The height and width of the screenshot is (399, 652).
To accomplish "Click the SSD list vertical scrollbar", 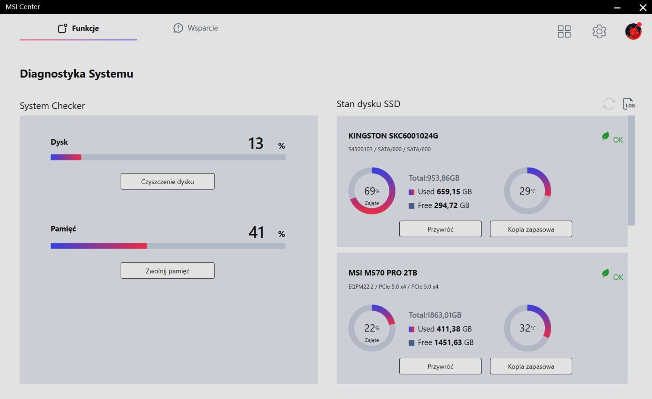I will click(631, 170).
